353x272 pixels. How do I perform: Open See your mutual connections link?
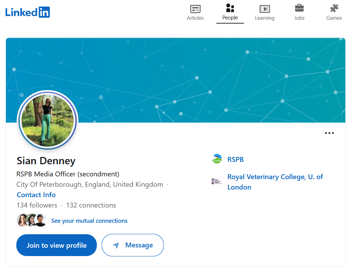pyautogui.click(x=89, y=221)
